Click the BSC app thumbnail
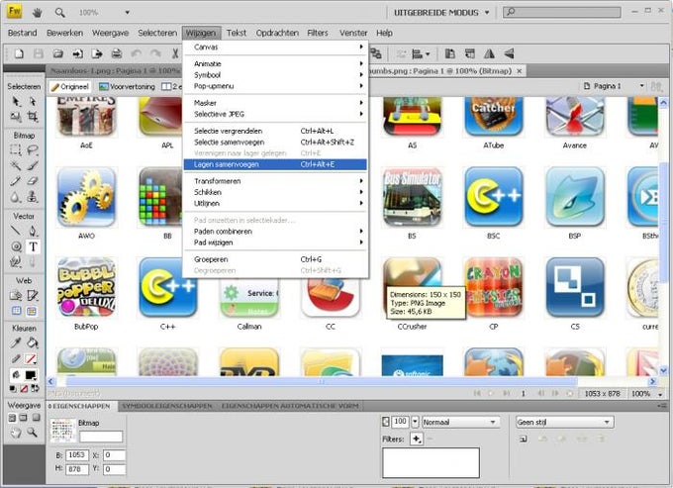 coord(493,197)
